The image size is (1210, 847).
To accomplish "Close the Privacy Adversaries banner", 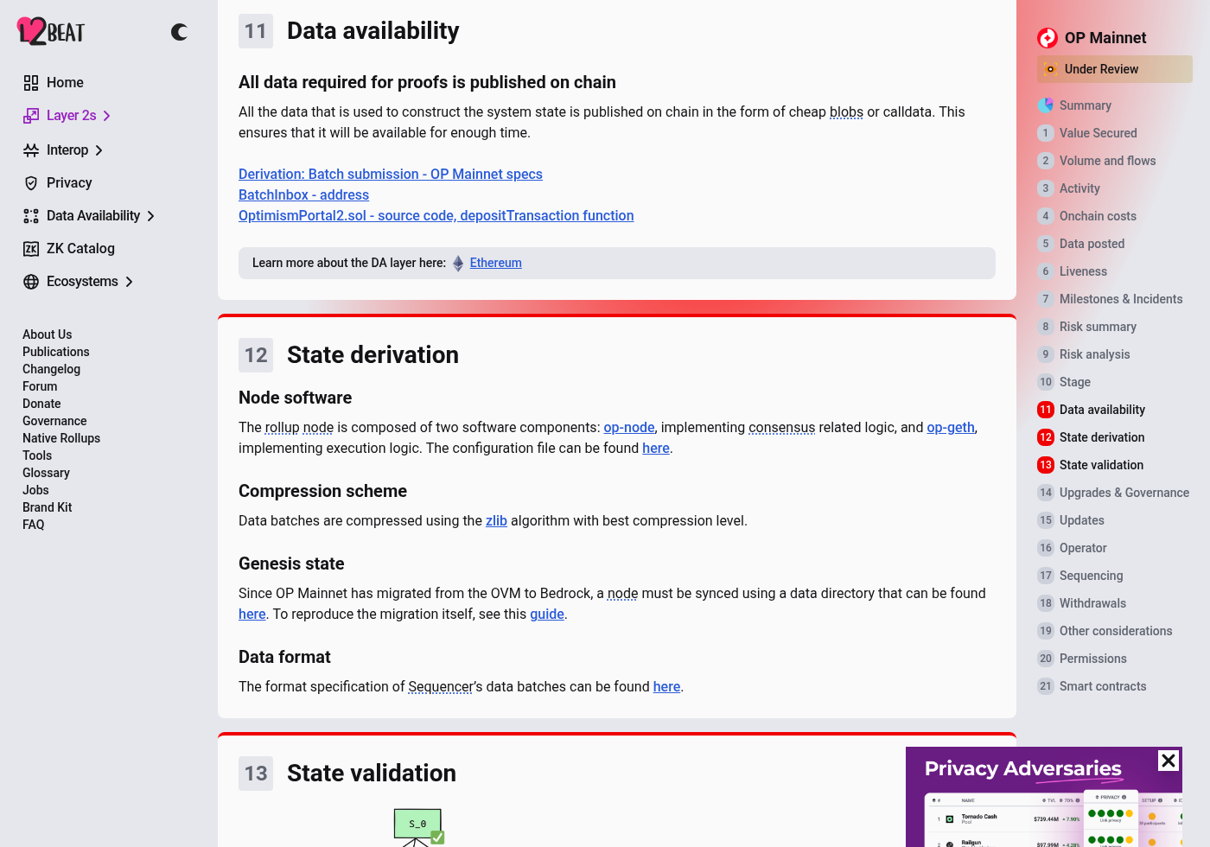I will [x=1169, y=761].
